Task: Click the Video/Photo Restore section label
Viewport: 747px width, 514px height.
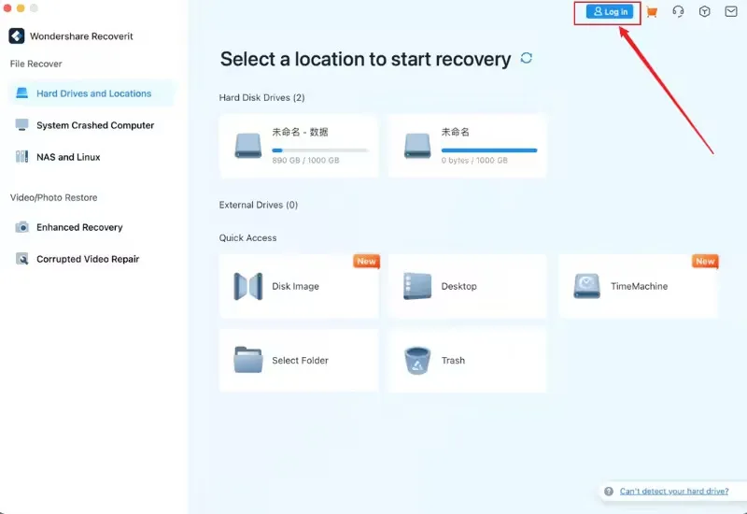Action: (x=54, y=197)
